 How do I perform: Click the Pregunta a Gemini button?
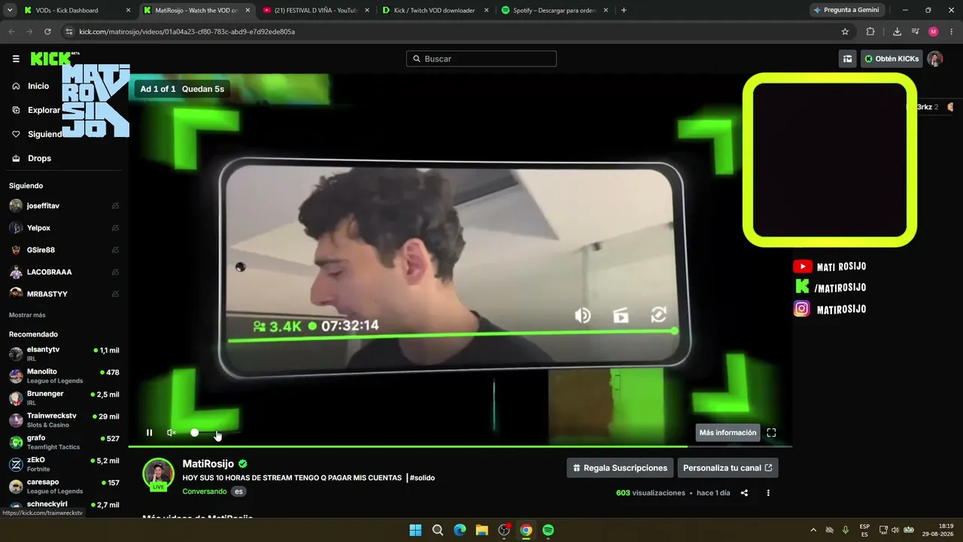pyautogui.click(x=847, y=10)
